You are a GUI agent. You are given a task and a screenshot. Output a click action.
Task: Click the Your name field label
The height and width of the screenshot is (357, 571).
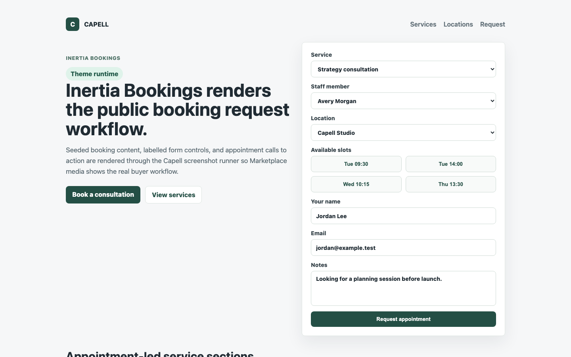[326, 202]
